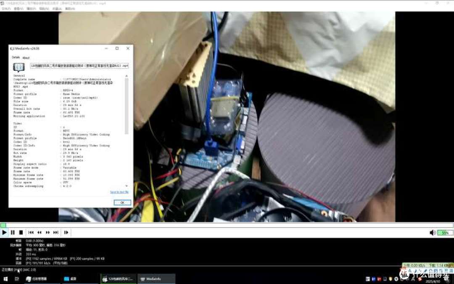
Task: Open the Windows Start menu
Action: pyautogui.click(x=5, y=279)
